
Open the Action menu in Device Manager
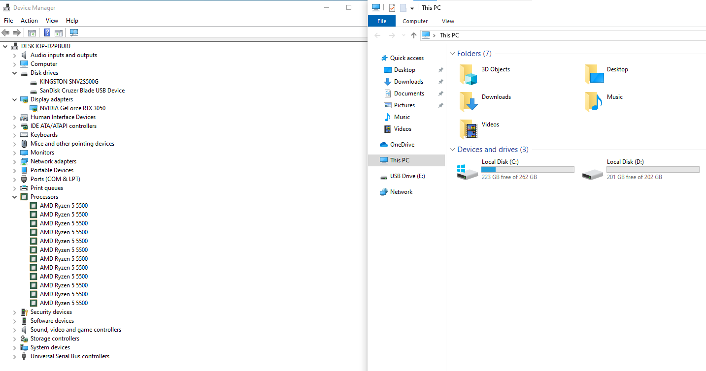pos(29,21)
